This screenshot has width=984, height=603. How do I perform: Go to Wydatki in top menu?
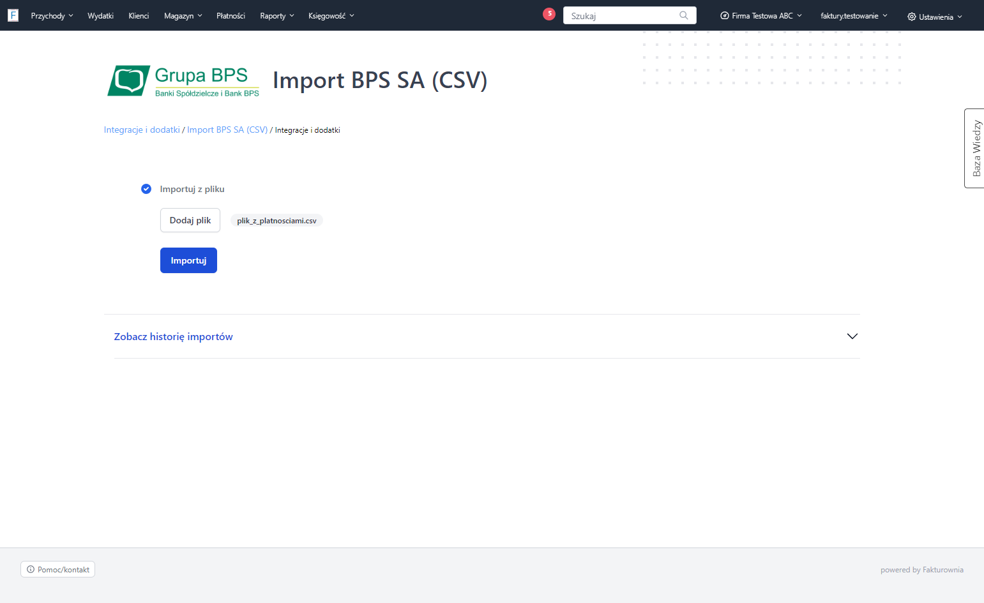[x=100, y=15]
